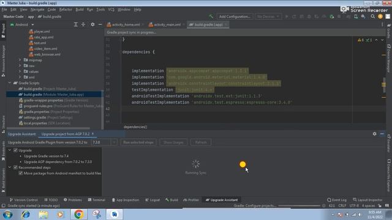Open the Terminal tool window tab
Image resolution: width=392 pixels, height=220 pixels.
pyautogui.click(x=97, y=200)
